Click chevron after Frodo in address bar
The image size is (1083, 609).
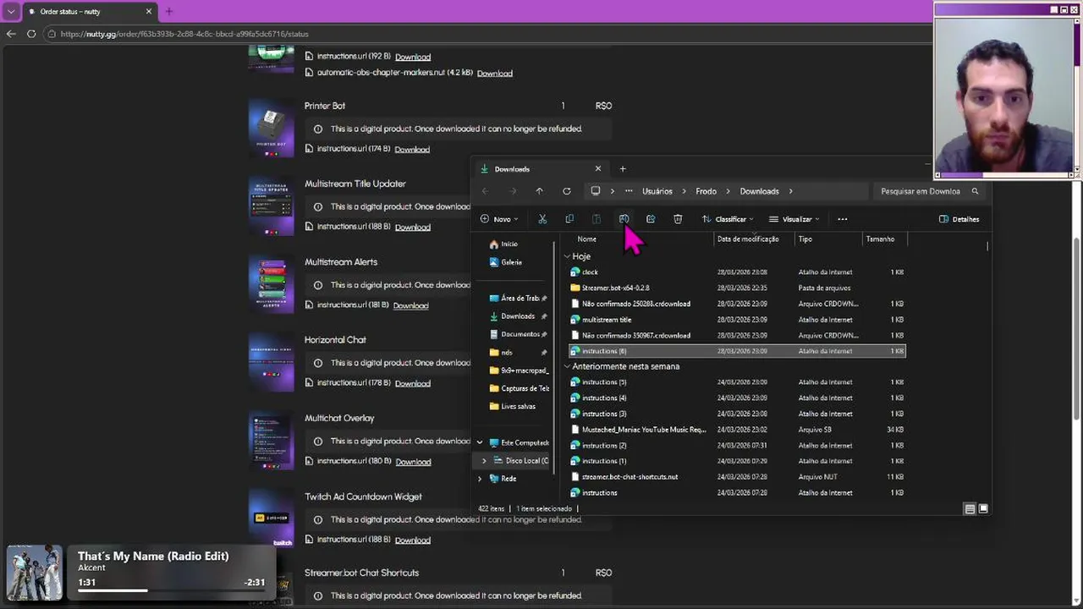[728, 191]
